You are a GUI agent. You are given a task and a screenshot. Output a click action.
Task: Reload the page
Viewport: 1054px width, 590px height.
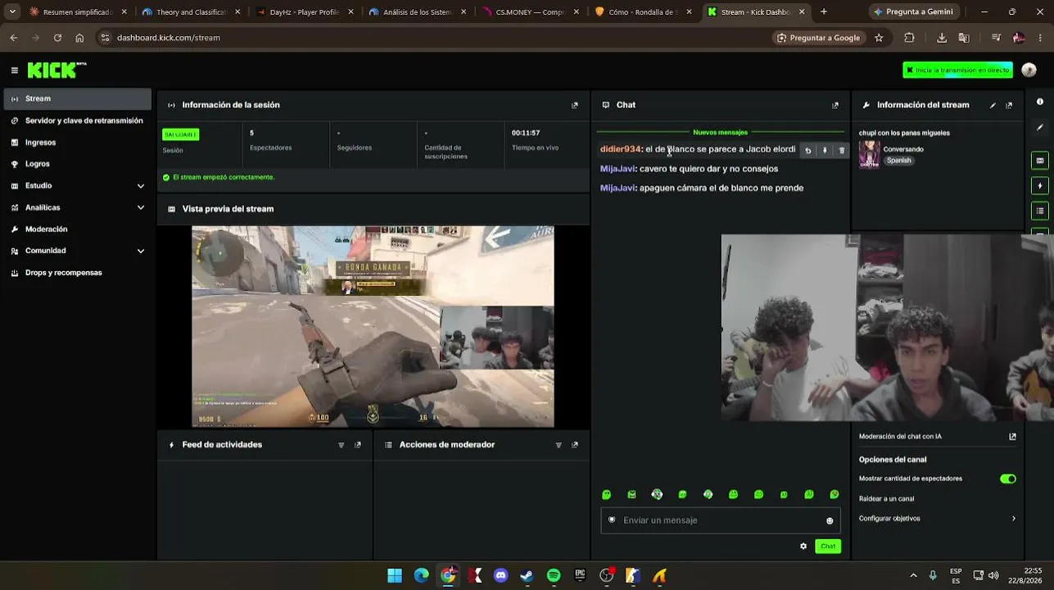pyautogui.click(x=57, y=38)
